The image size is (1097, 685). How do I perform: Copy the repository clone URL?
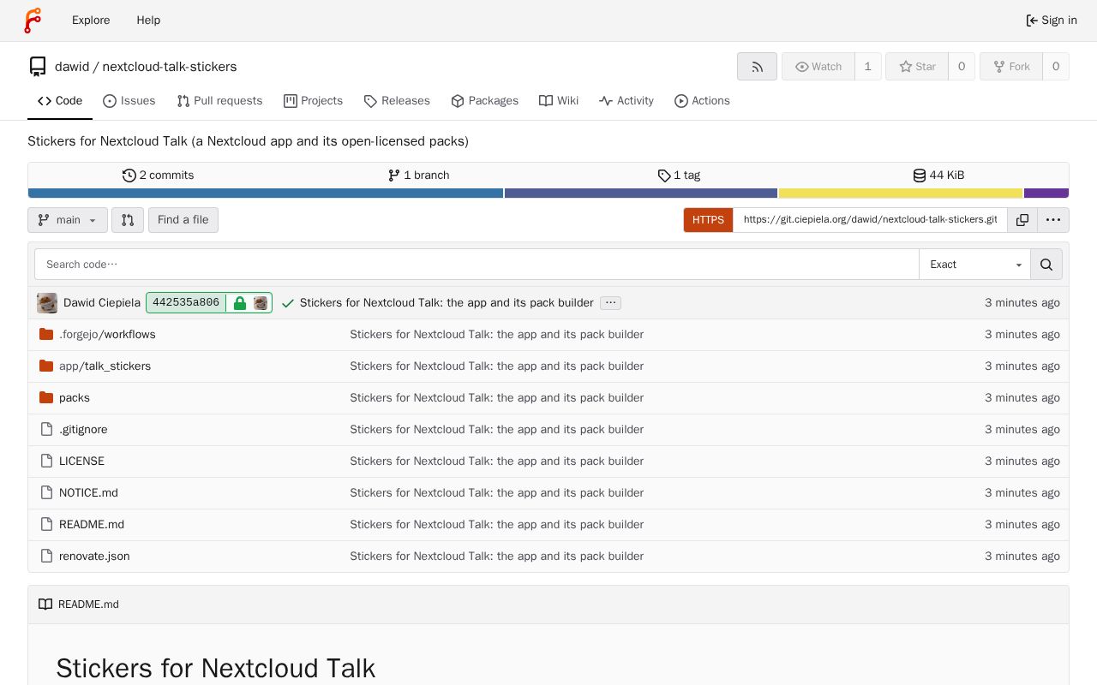1022,220
